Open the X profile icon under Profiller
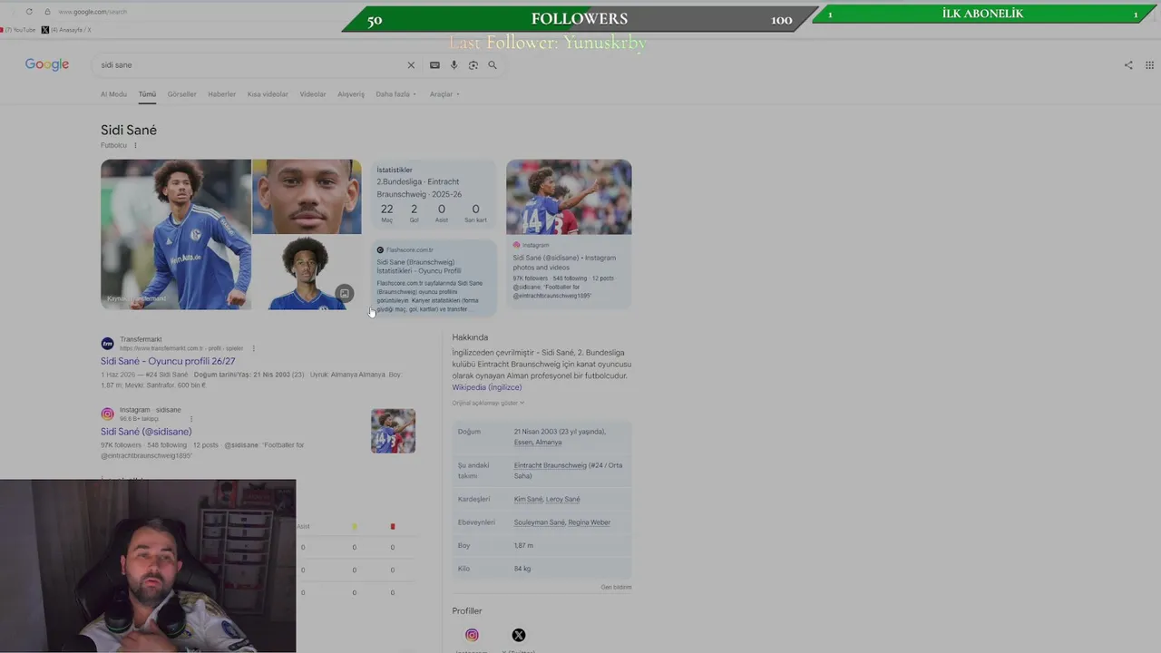The image size is (1161, 653). [518, 635]
